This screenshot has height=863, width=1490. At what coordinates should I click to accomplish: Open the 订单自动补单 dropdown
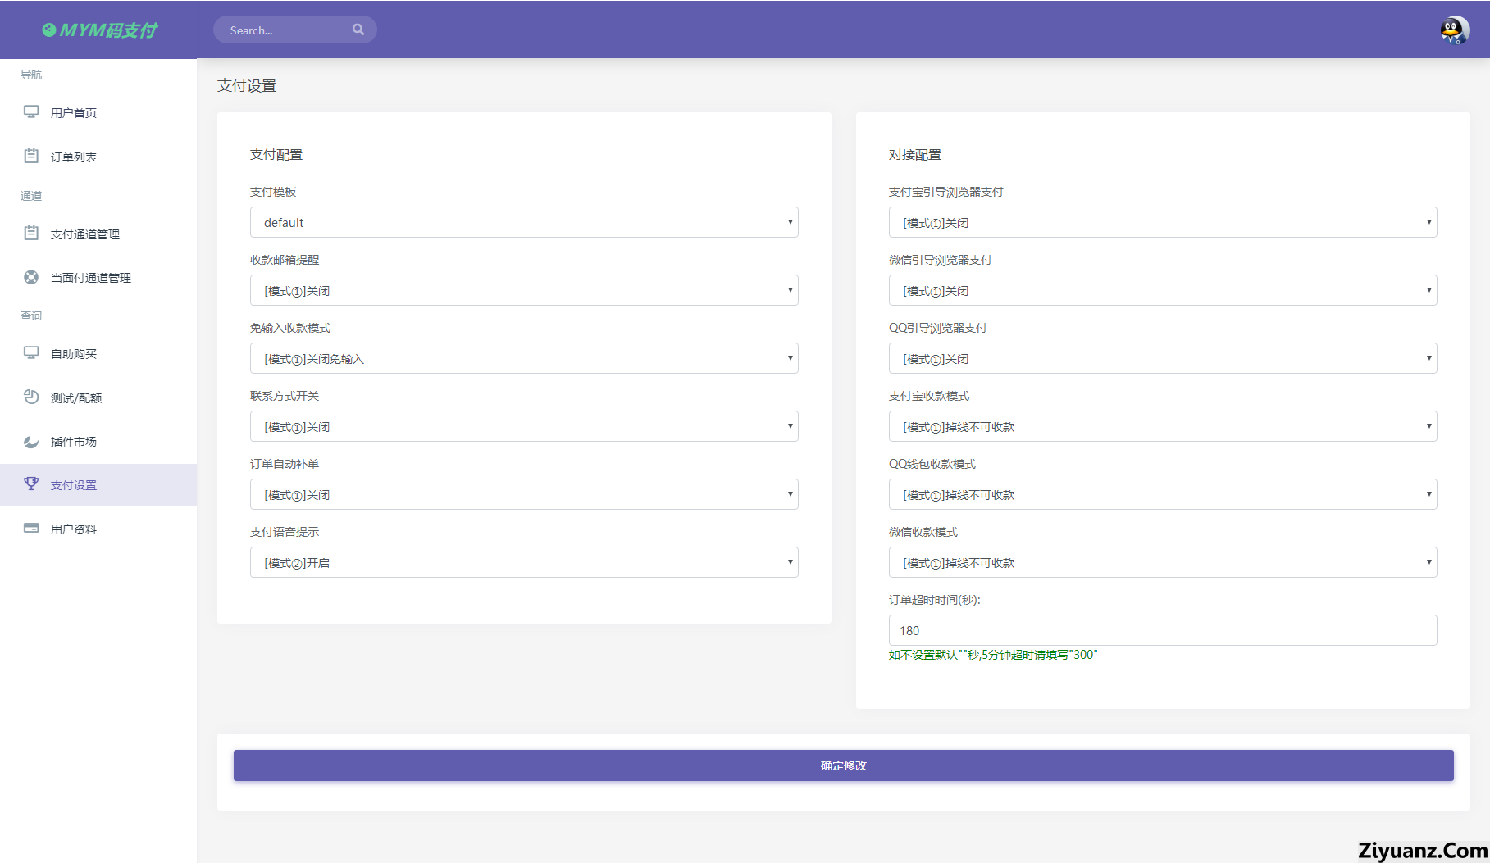click(x=524, y=494)
